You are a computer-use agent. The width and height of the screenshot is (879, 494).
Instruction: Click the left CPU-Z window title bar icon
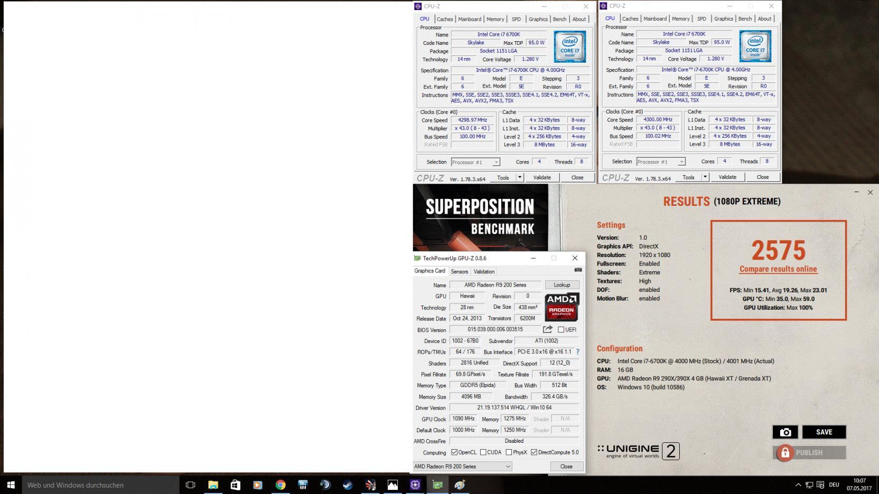click(x=418, y=6)
